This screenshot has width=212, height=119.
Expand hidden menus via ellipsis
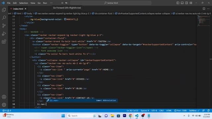coord(51,3)
